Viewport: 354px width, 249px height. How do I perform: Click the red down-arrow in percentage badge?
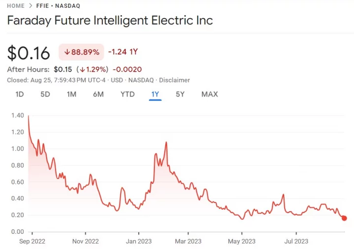click(x=67, y=52)
